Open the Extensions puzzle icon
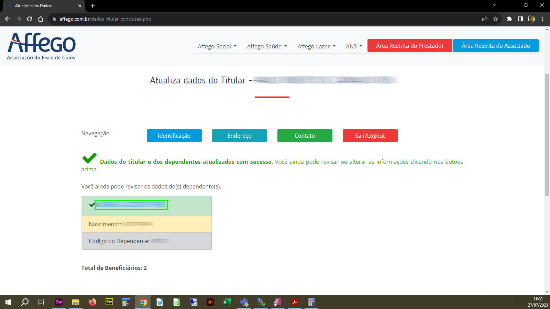Screen dimensions: 550x309 [x=509, y=19]
